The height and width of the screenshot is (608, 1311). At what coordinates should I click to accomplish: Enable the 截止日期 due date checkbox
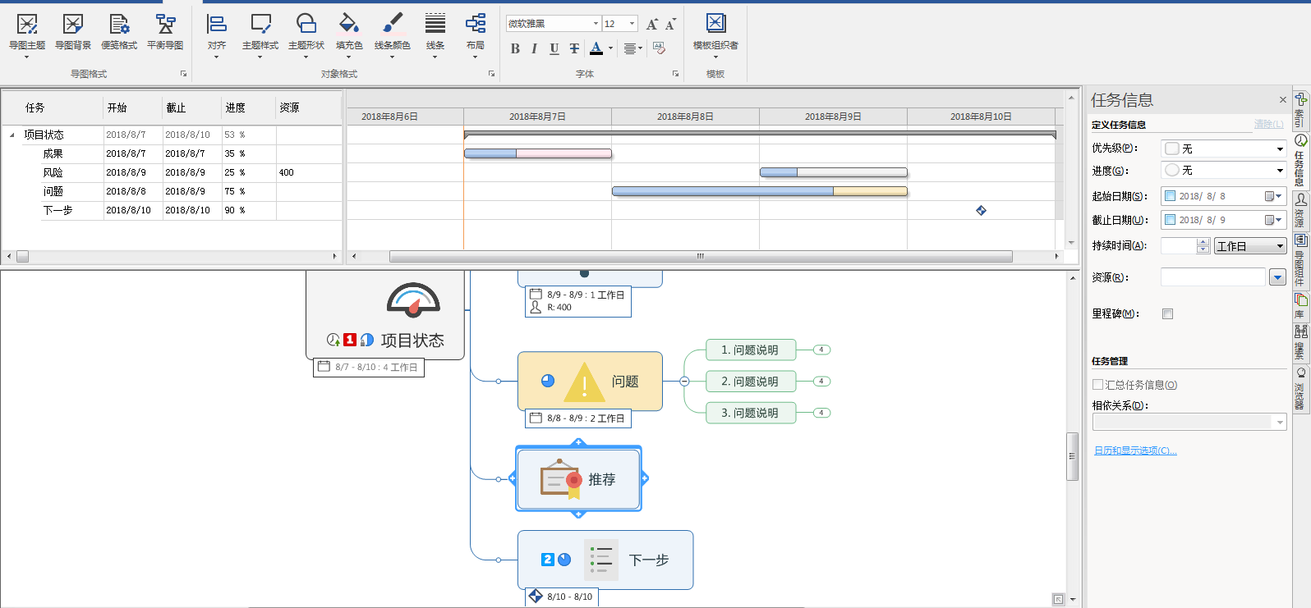point(1171,220)
